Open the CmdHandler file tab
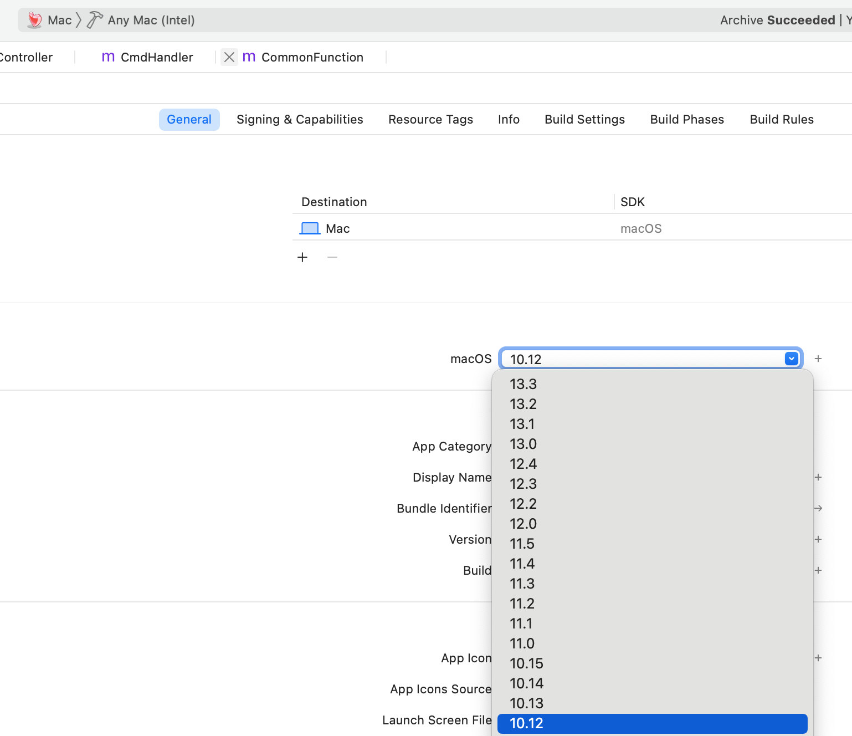This screenshot has height=736, width=852. pos(147,57)
